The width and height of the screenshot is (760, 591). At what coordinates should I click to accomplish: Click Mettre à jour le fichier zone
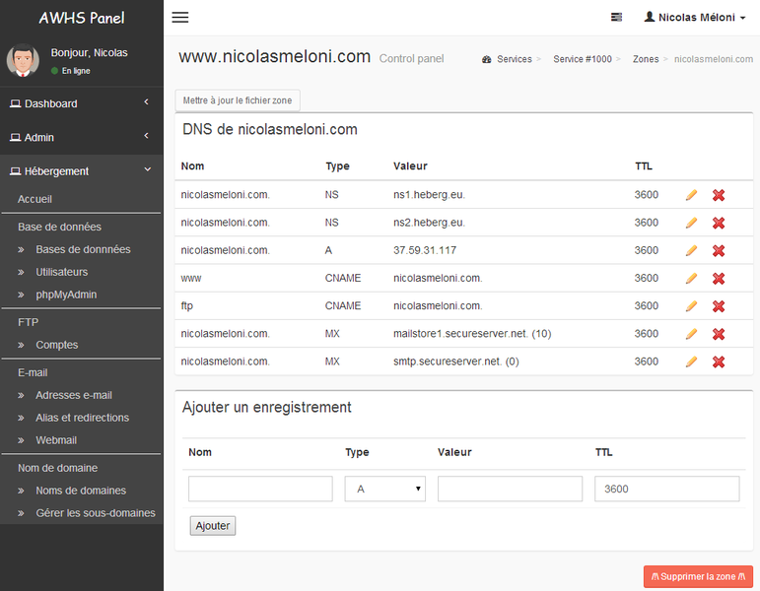click(237, 100)
